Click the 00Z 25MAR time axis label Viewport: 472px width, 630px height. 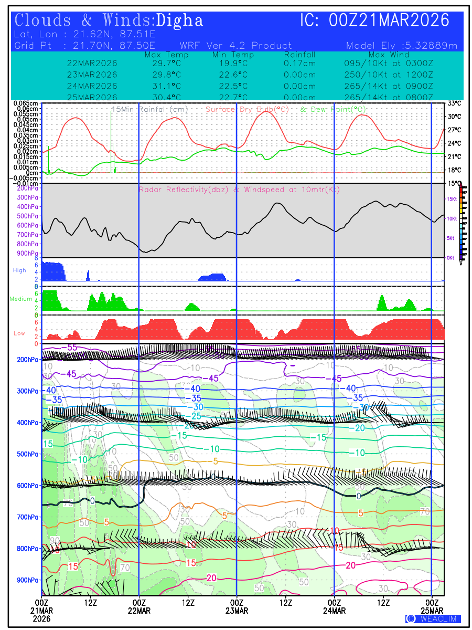[x=432, y=606]
